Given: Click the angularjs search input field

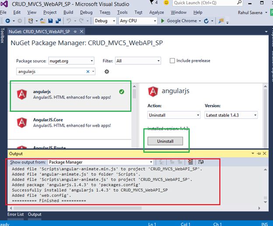Looking at the screenshot, I should click(x=51, y=72).
